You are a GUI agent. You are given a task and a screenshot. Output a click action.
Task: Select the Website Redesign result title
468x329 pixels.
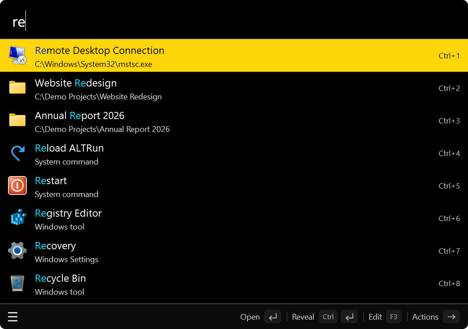(x=76, y=83)
